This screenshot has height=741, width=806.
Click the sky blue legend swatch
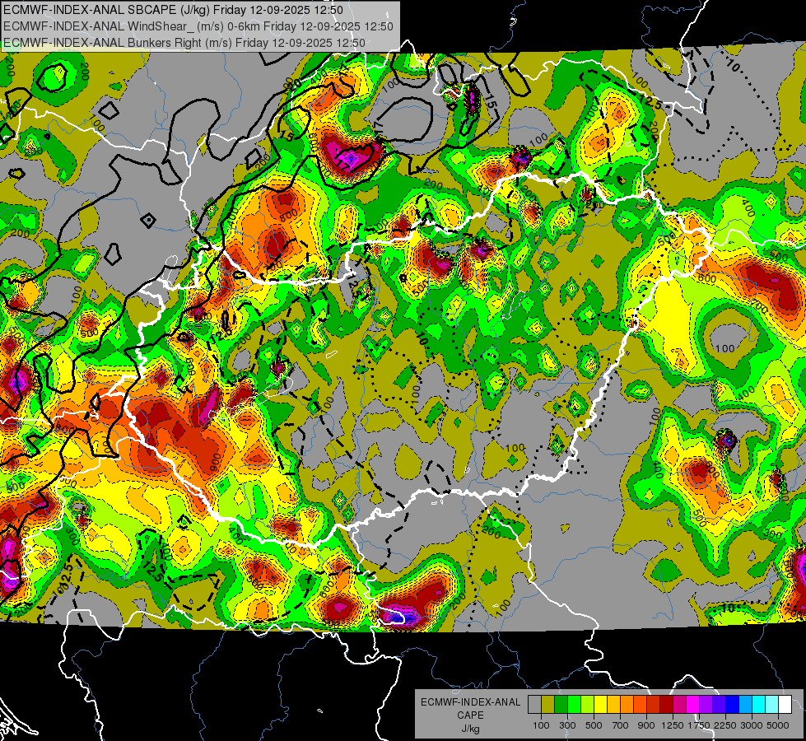[746, 704]
